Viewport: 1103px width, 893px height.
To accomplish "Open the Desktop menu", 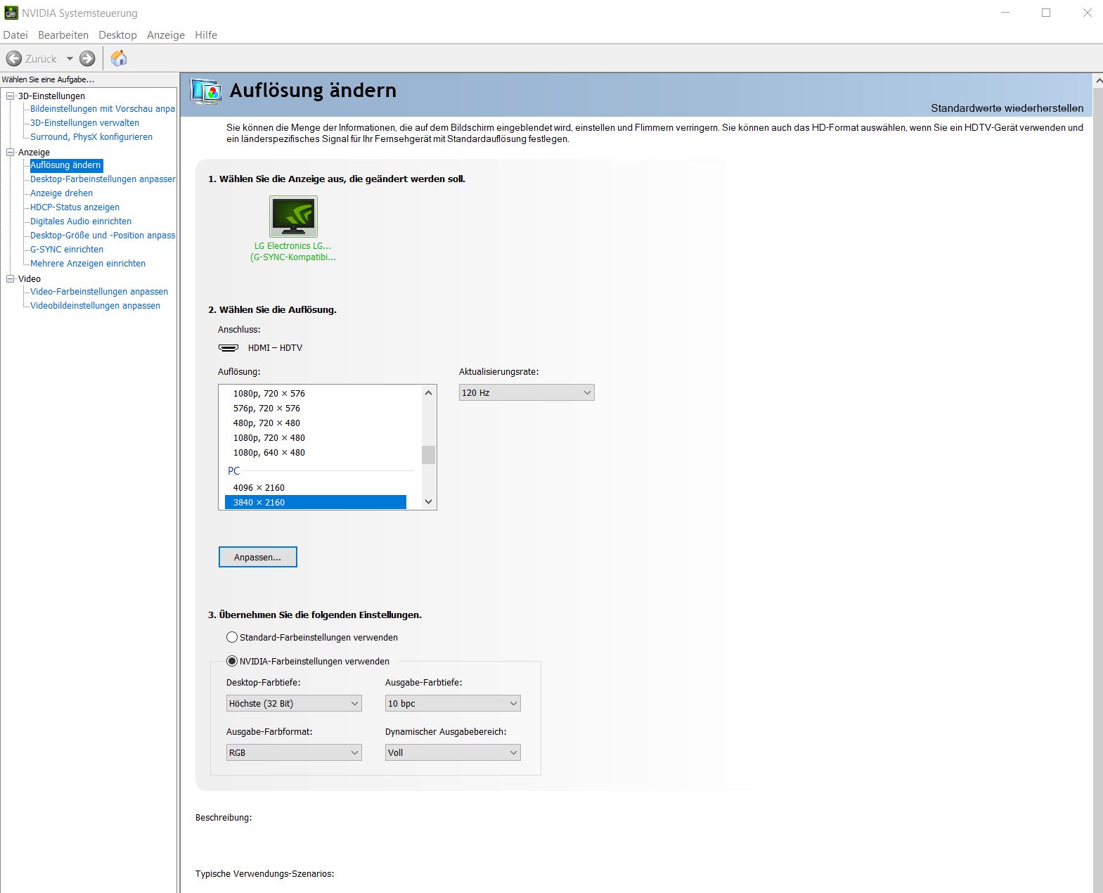I will (x=117, y=34).
